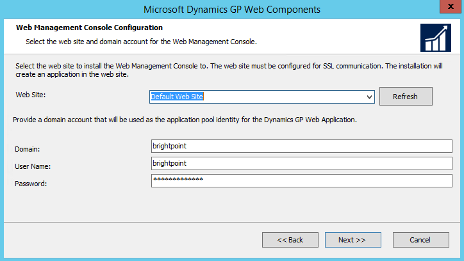Click the "Domain:" field label
The height and width of the screenshot is (261, 464).
[28, 149]
